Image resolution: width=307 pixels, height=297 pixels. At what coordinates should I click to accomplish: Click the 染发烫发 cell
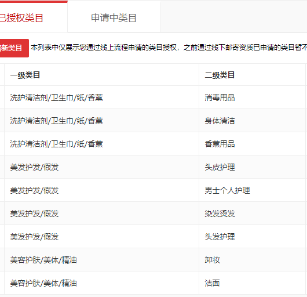point(220,213)
